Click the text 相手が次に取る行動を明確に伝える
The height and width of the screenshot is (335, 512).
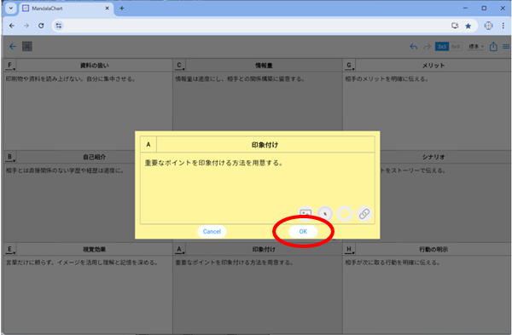point(393,263)
